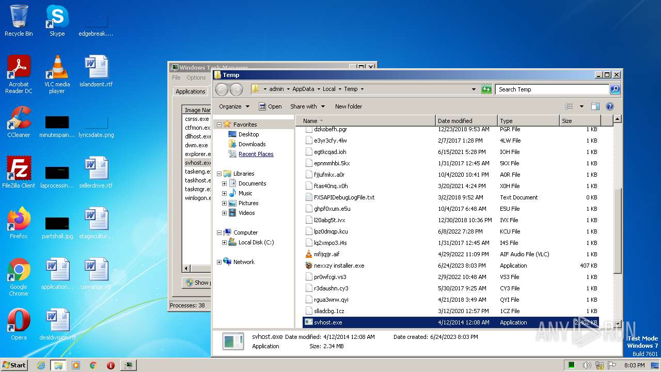
Task: Refresh the Temp folder view
Action: click(x=486, y=89)
